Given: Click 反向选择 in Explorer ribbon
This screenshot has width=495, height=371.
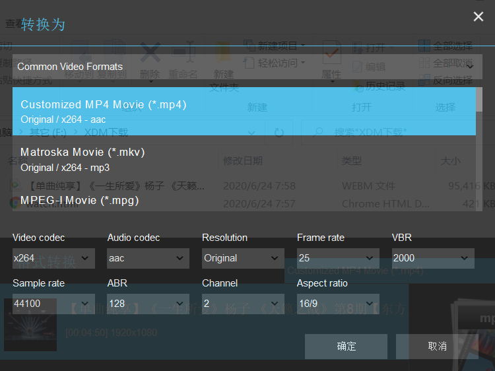Looking at the screenshot, I should [x=445, y=80].
